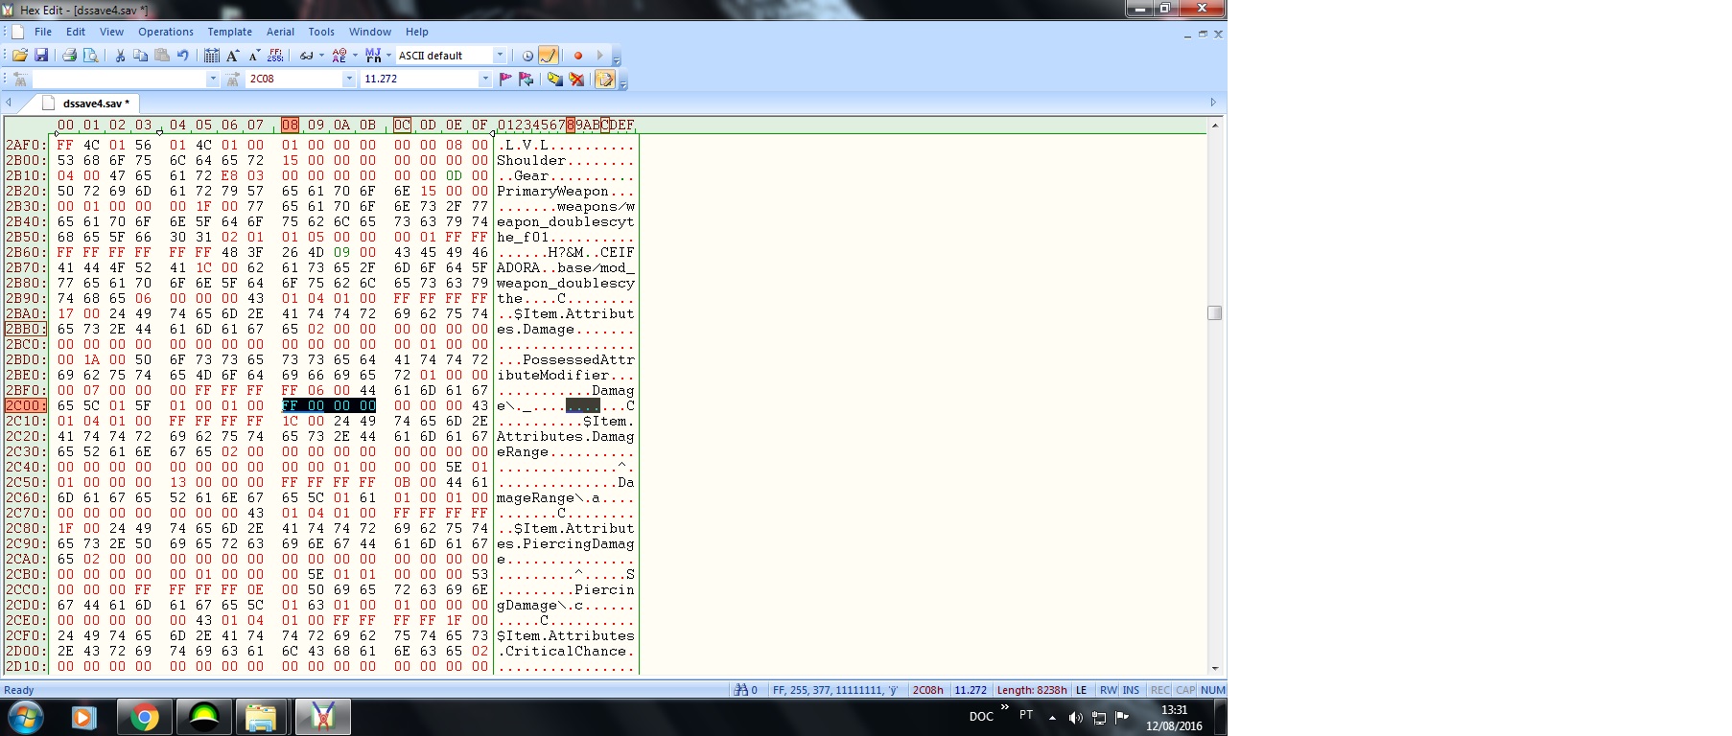Open the Calculator tool icon

[212, 56]
